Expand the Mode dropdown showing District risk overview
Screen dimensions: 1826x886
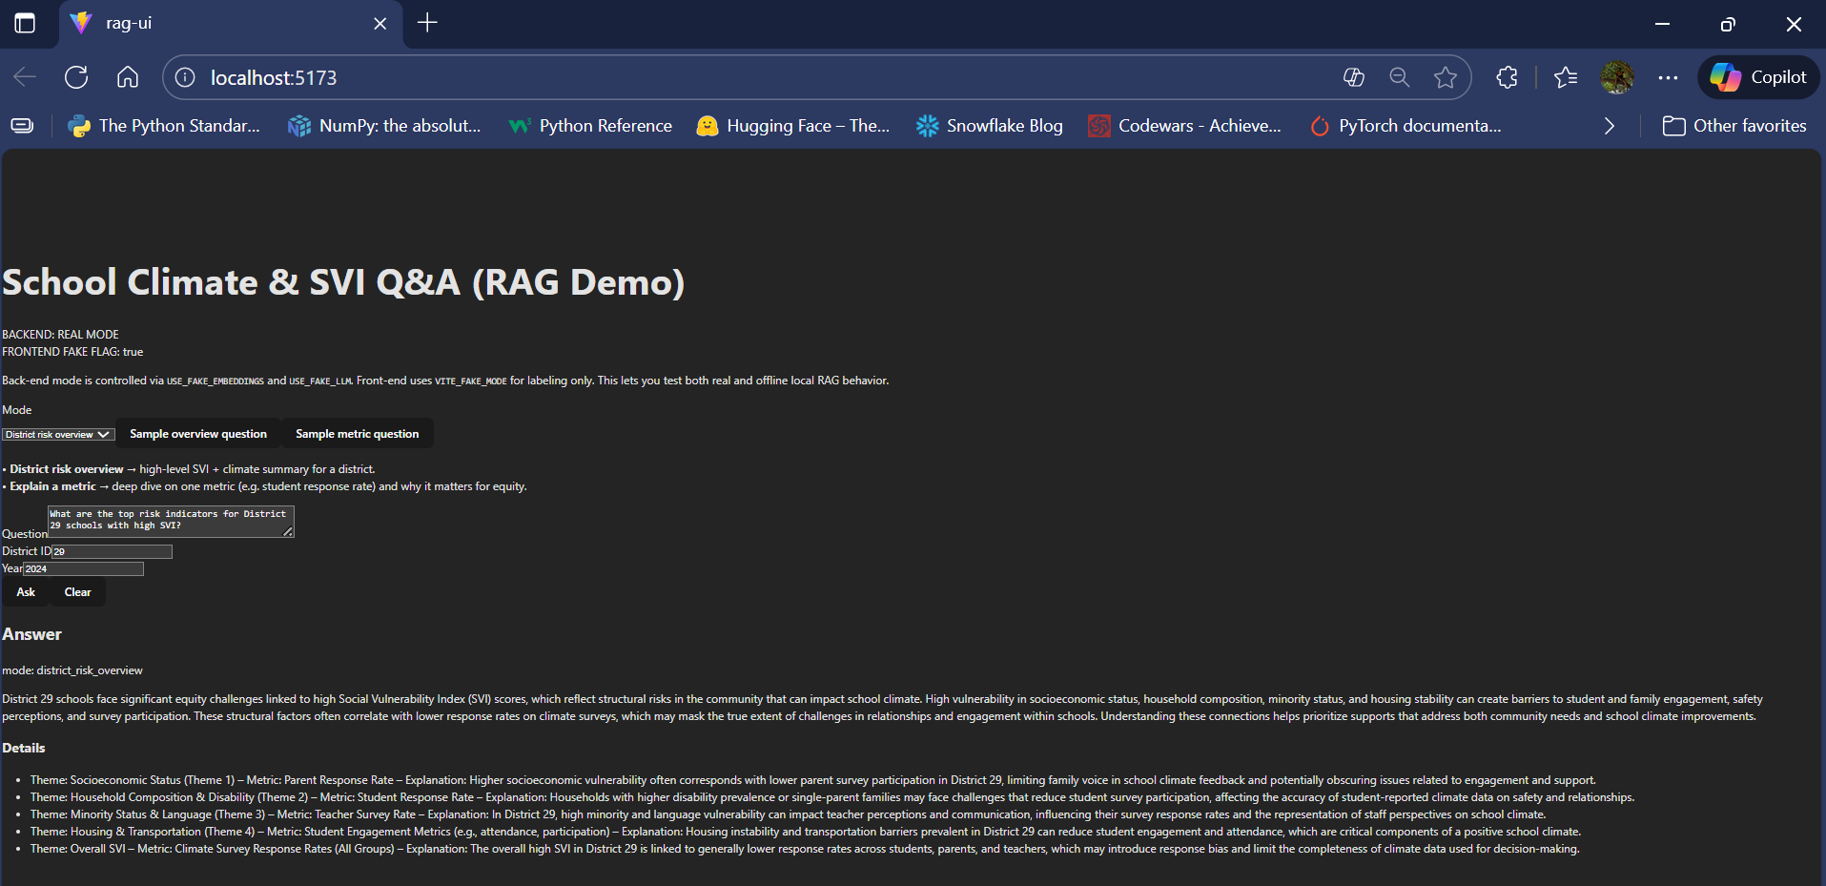(58, 435)
